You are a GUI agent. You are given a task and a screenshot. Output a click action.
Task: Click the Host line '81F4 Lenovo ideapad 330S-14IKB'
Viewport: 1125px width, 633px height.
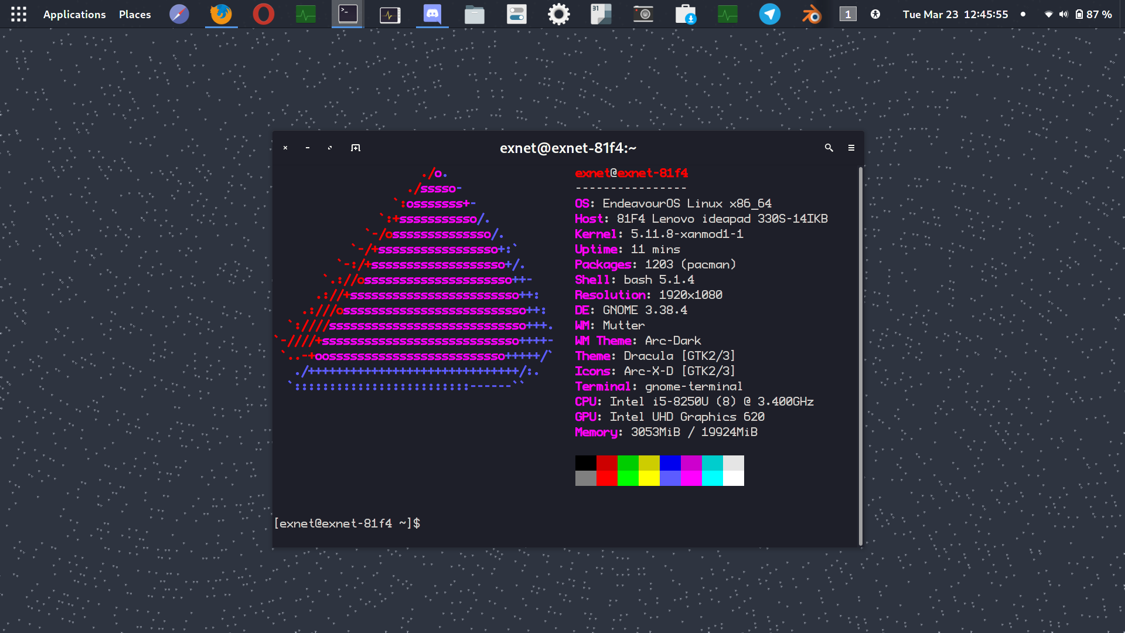tap(701, 219)
